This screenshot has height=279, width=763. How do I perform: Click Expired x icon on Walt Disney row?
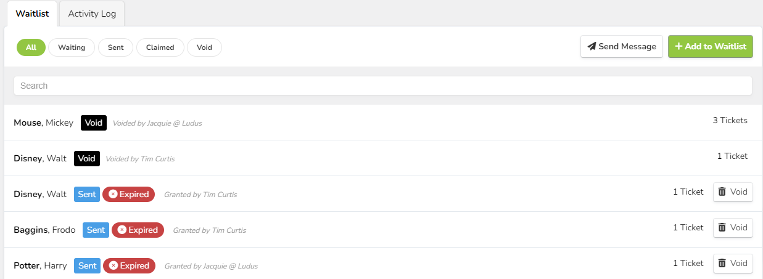[113, 195]
